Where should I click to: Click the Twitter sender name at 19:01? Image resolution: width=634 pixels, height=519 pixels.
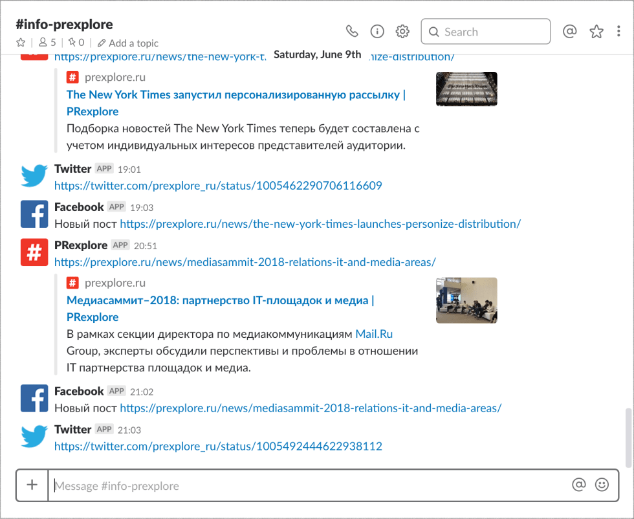pyautogui.click(x=72, y=169)
